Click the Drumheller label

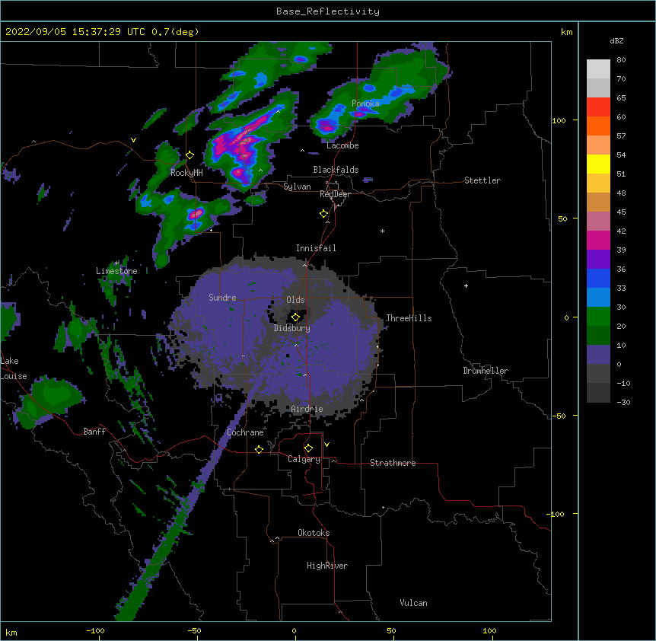(486, 371)
